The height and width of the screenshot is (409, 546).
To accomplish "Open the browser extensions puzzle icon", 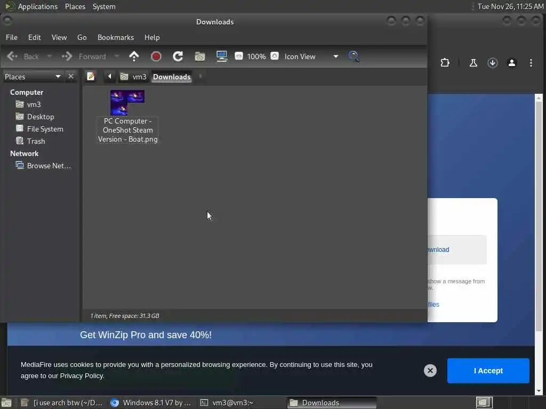I will click(x=445, y=63).
